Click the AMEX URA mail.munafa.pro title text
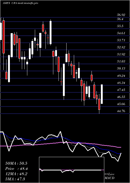This screenshot has width=130, height=183. point(20,3)
